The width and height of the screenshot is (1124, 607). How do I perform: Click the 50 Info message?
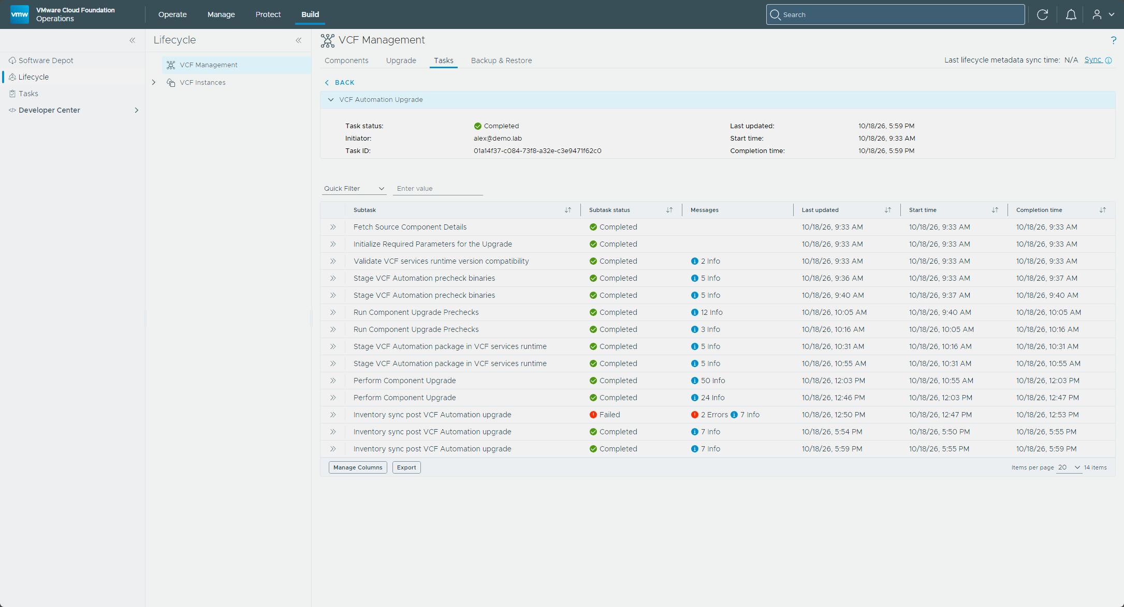[x=708, y=381]
